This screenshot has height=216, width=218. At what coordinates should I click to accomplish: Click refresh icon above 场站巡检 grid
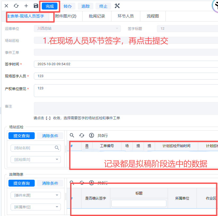point(82,135)
